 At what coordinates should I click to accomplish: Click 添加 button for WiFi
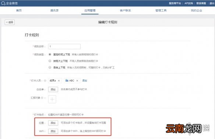click(53, 131)
